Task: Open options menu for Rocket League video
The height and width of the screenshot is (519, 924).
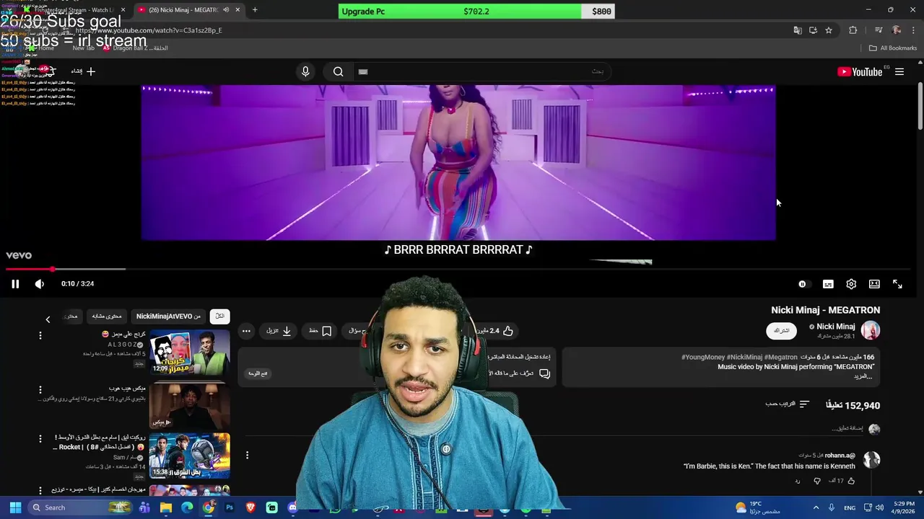Action: click(x=40, y=439)
